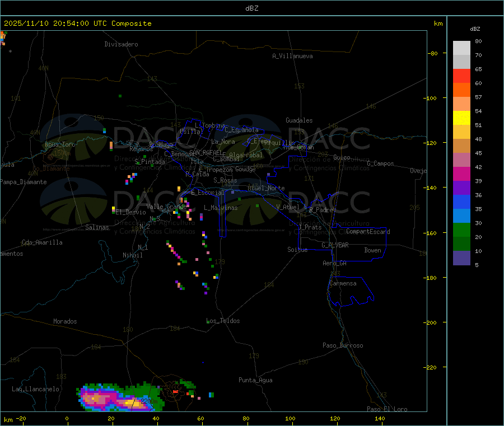Select the purple 39 dBZ legend color
The image size is (504, 426).
tap(461, 188)
